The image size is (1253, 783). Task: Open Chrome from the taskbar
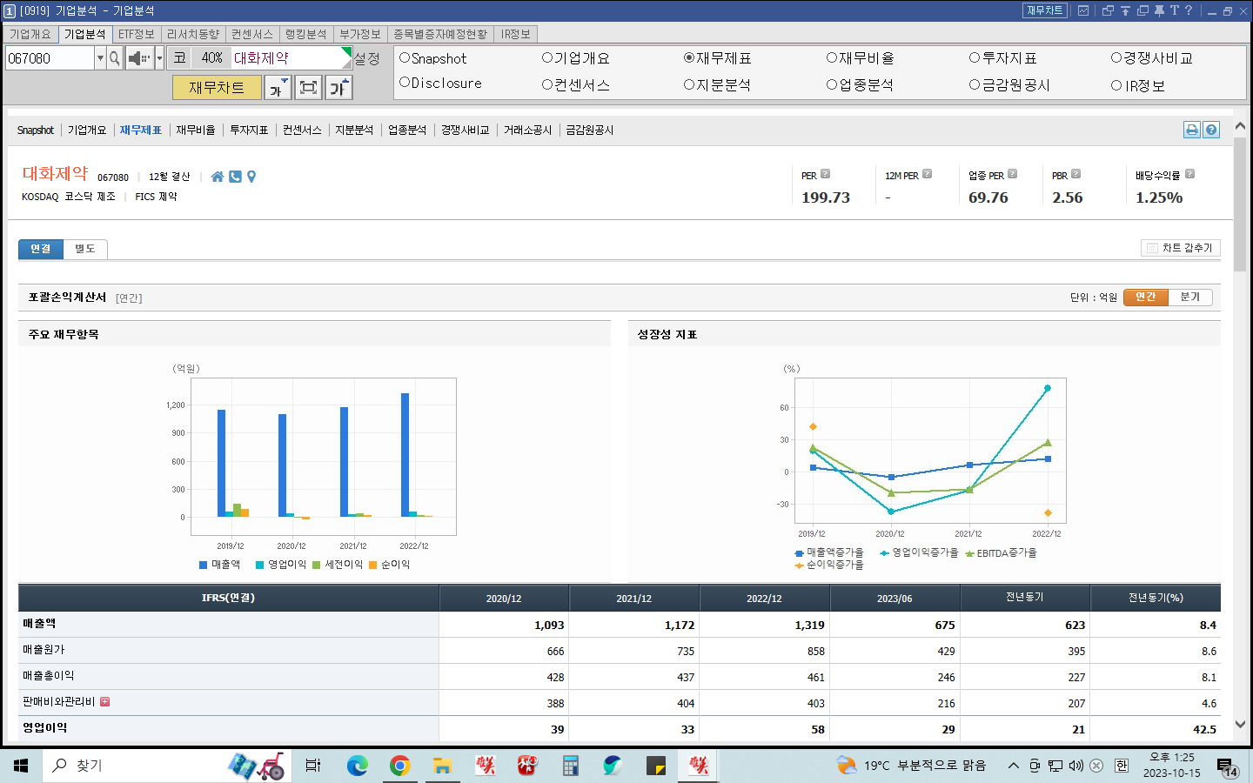(x=399, y=766)
